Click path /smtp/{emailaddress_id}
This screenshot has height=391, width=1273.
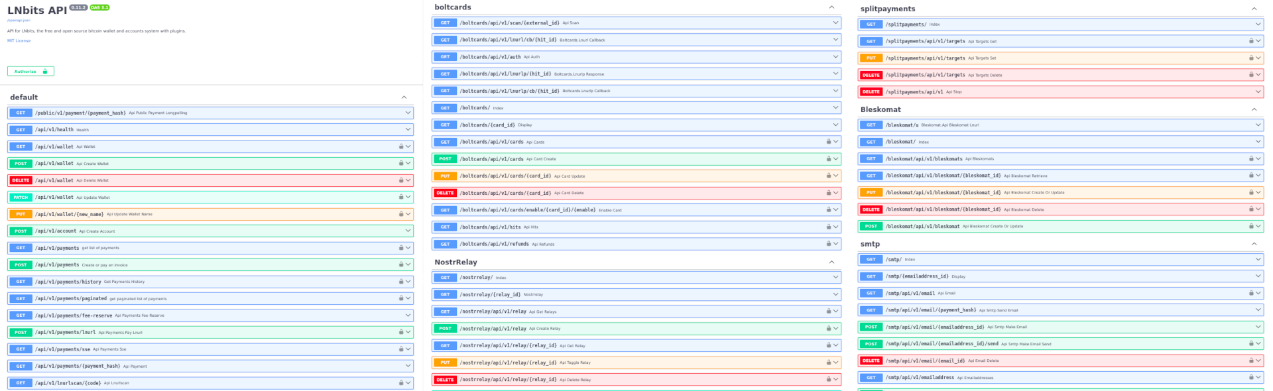tap(917, 276)
